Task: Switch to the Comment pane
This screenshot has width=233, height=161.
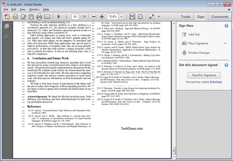Action: coord(220,17)
